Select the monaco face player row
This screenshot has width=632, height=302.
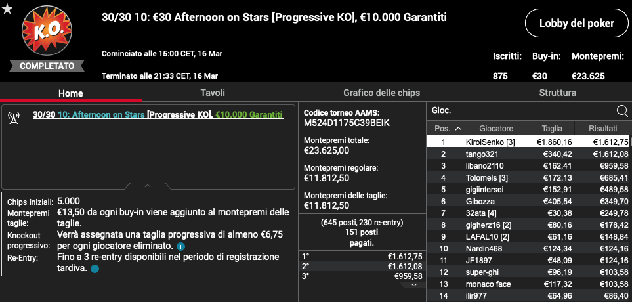(x=528, y=284)
